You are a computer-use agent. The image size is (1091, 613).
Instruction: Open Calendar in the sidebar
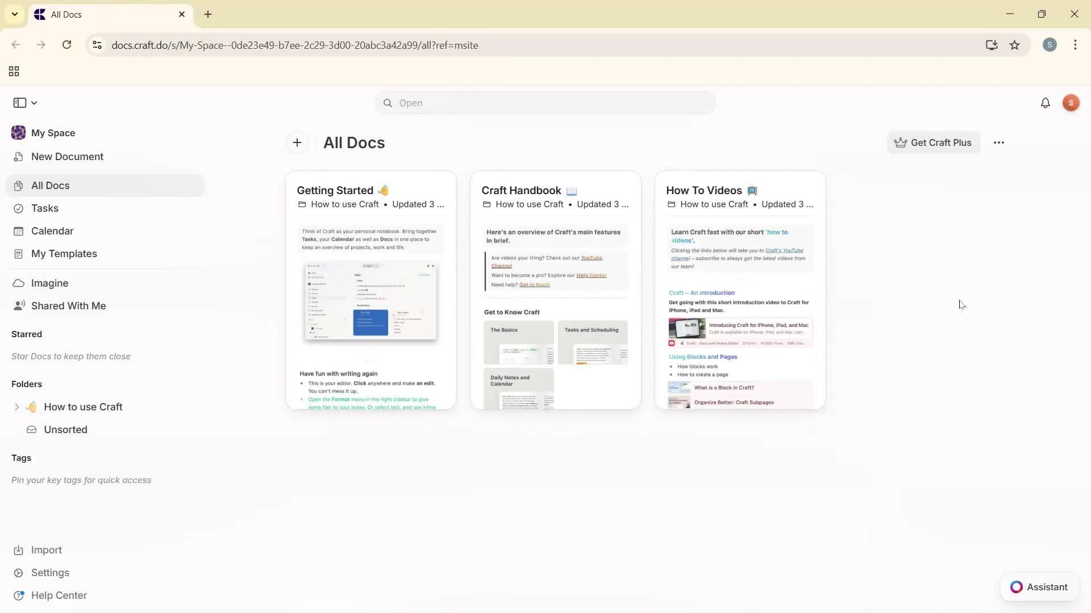(52, 231)
